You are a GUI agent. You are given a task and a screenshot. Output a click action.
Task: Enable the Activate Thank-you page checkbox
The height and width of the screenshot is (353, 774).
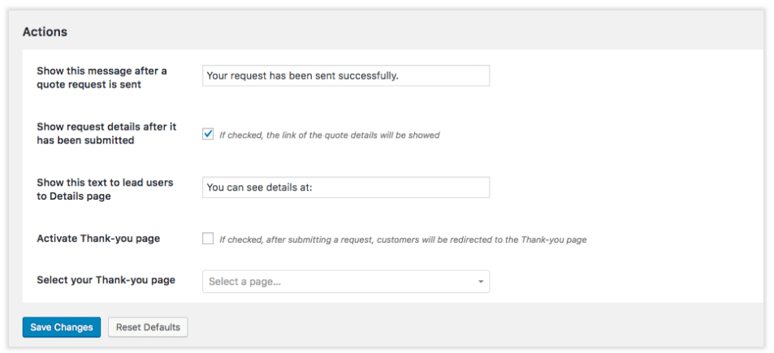click(x=208, y=239)
